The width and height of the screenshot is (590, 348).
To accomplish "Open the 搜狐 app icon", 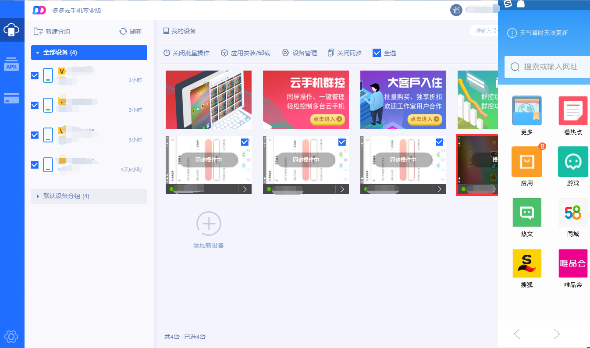I will 527,263.
